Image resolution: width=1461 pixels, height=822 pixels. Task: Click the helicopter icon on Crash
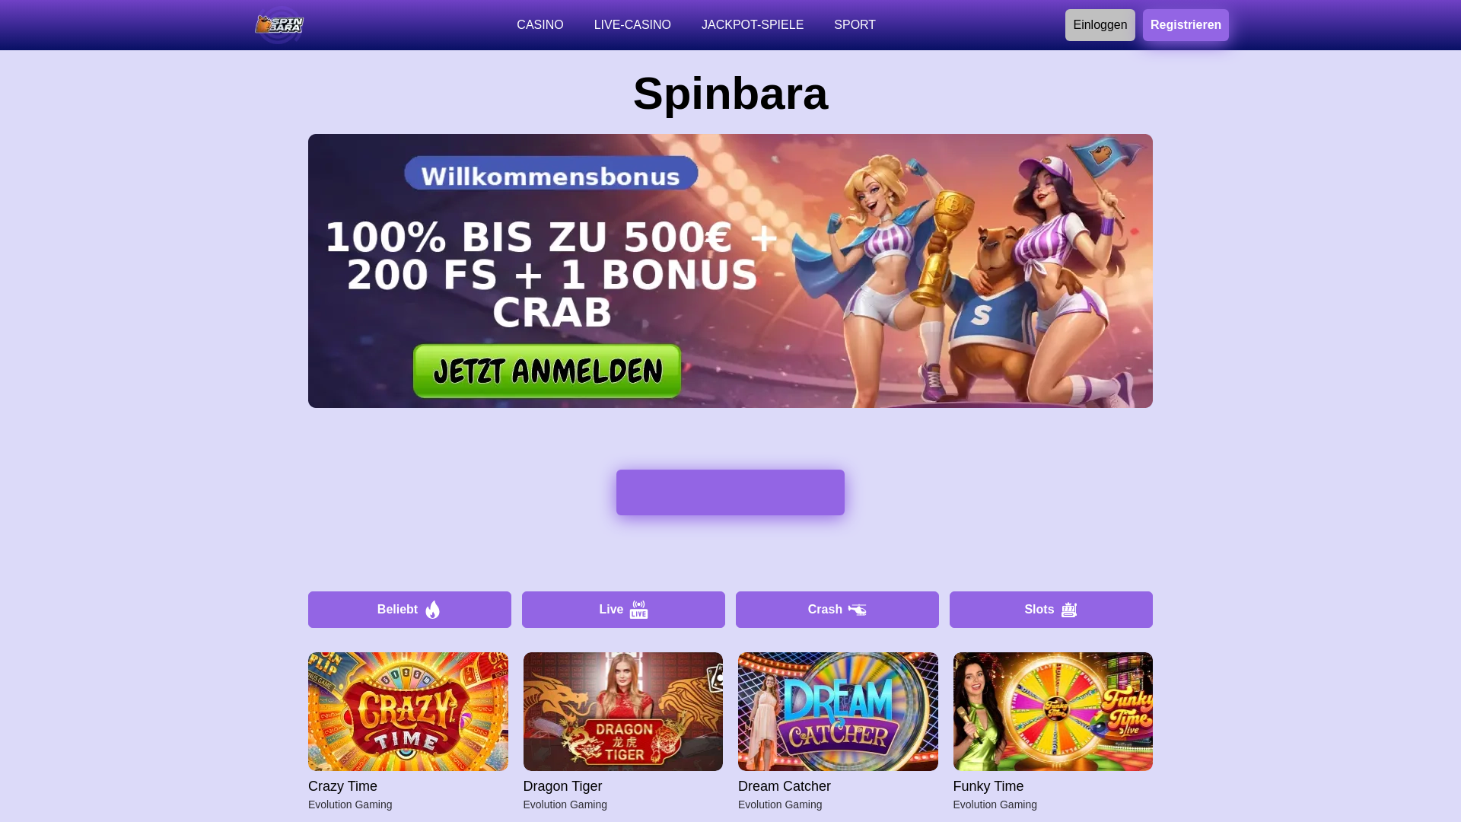click(x=858, y=610)
